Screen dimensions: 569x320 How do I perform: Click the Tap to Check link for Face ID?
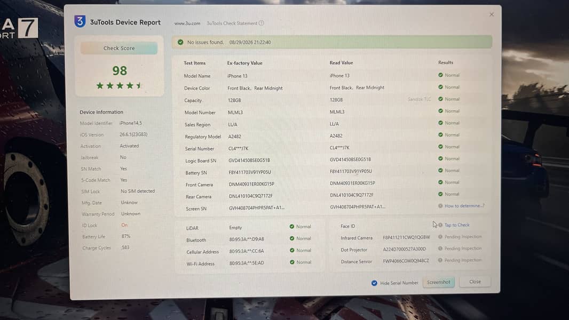457,225
